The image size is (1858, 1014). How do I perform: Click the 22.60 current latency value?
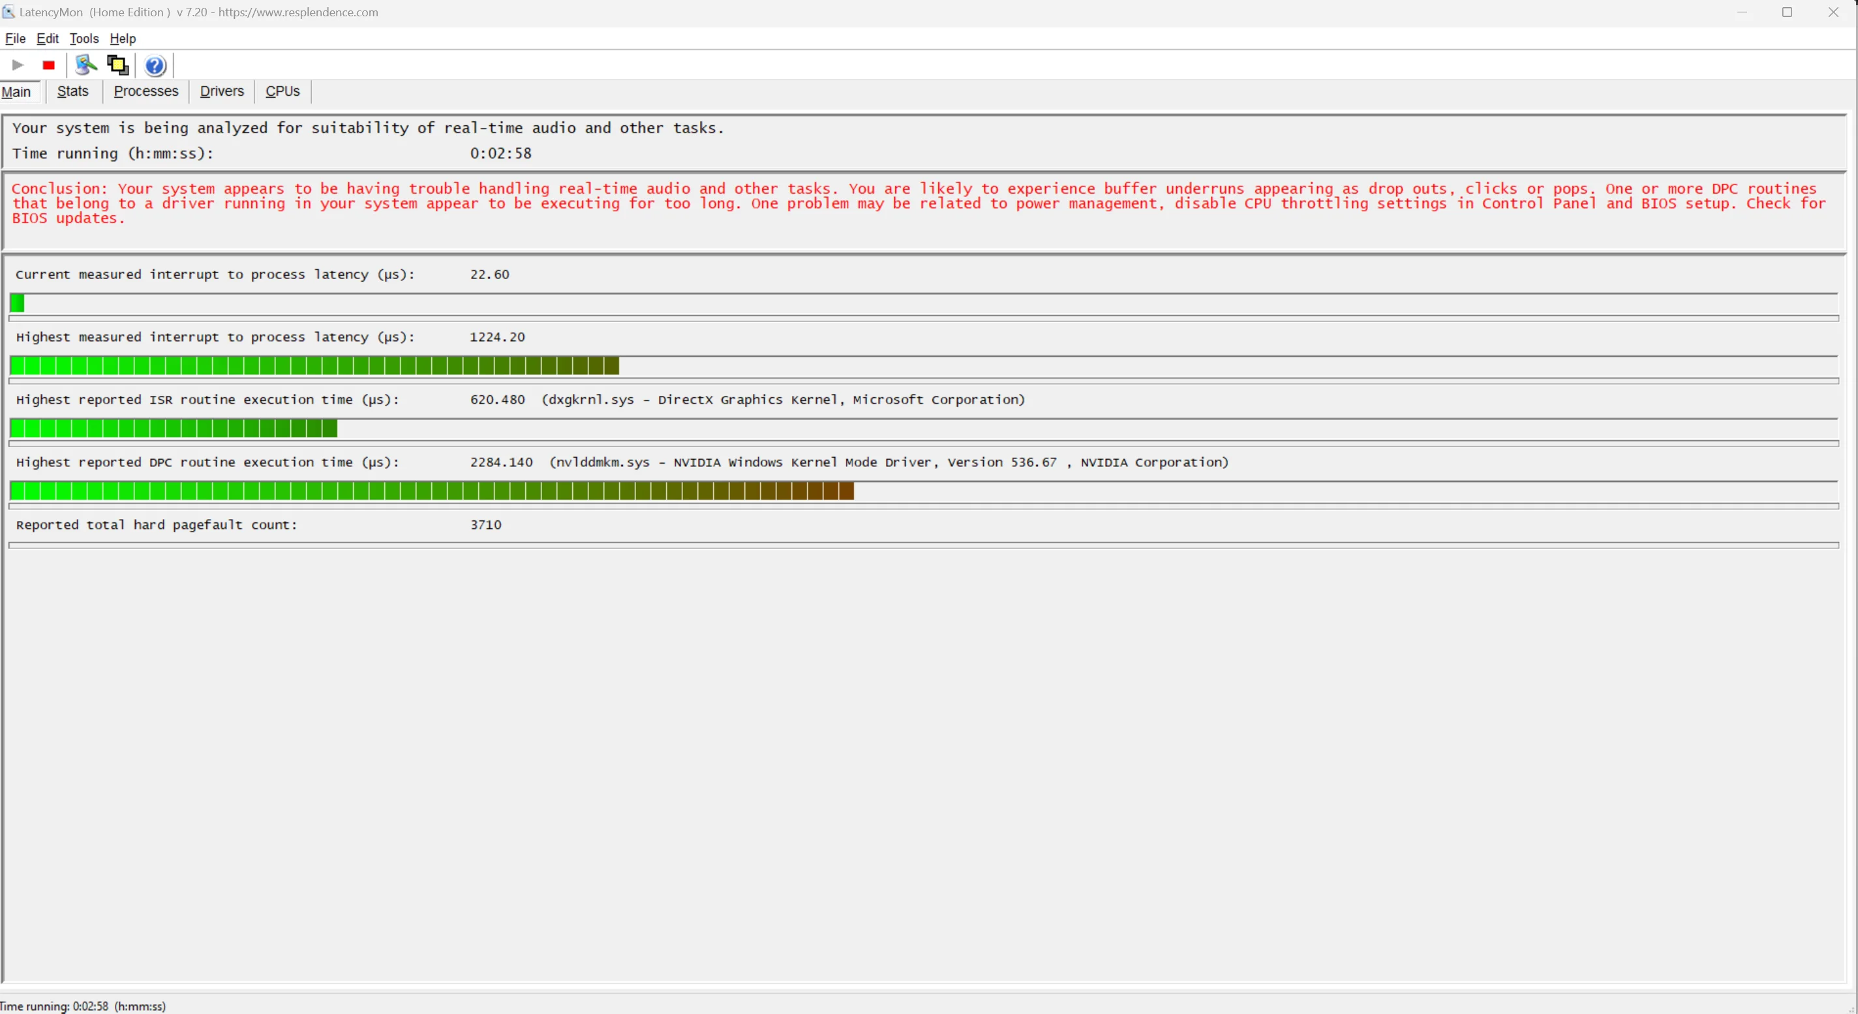click(x=489, y=274)
